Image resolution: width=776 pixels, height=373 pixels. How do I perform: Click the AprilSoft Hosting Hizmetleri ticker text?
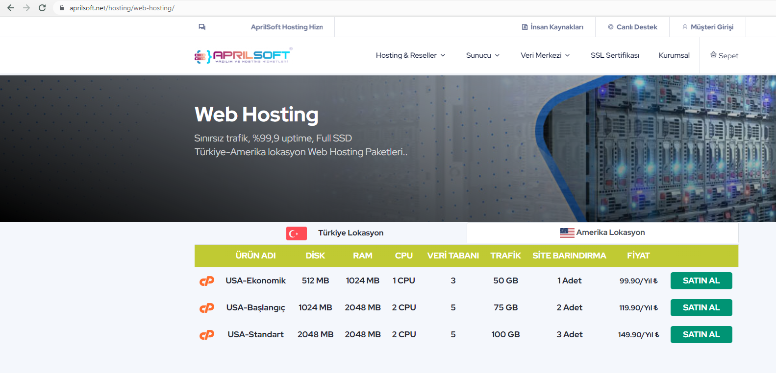(x=287, y=27)
